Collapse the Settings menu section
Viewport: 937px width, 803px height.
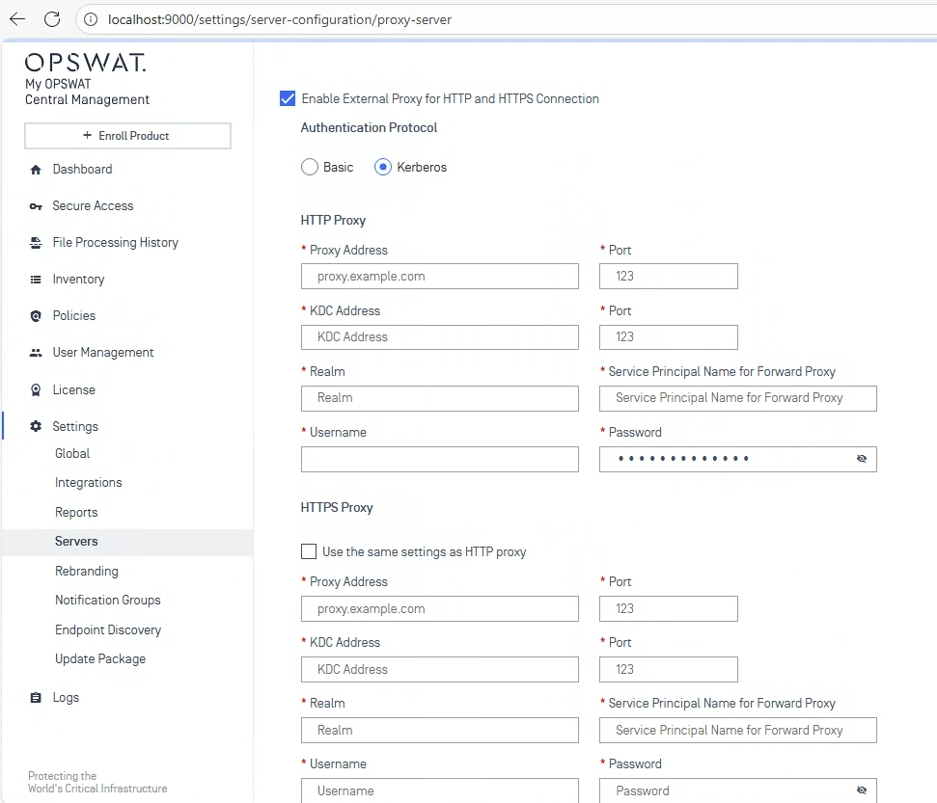[75, 426]
